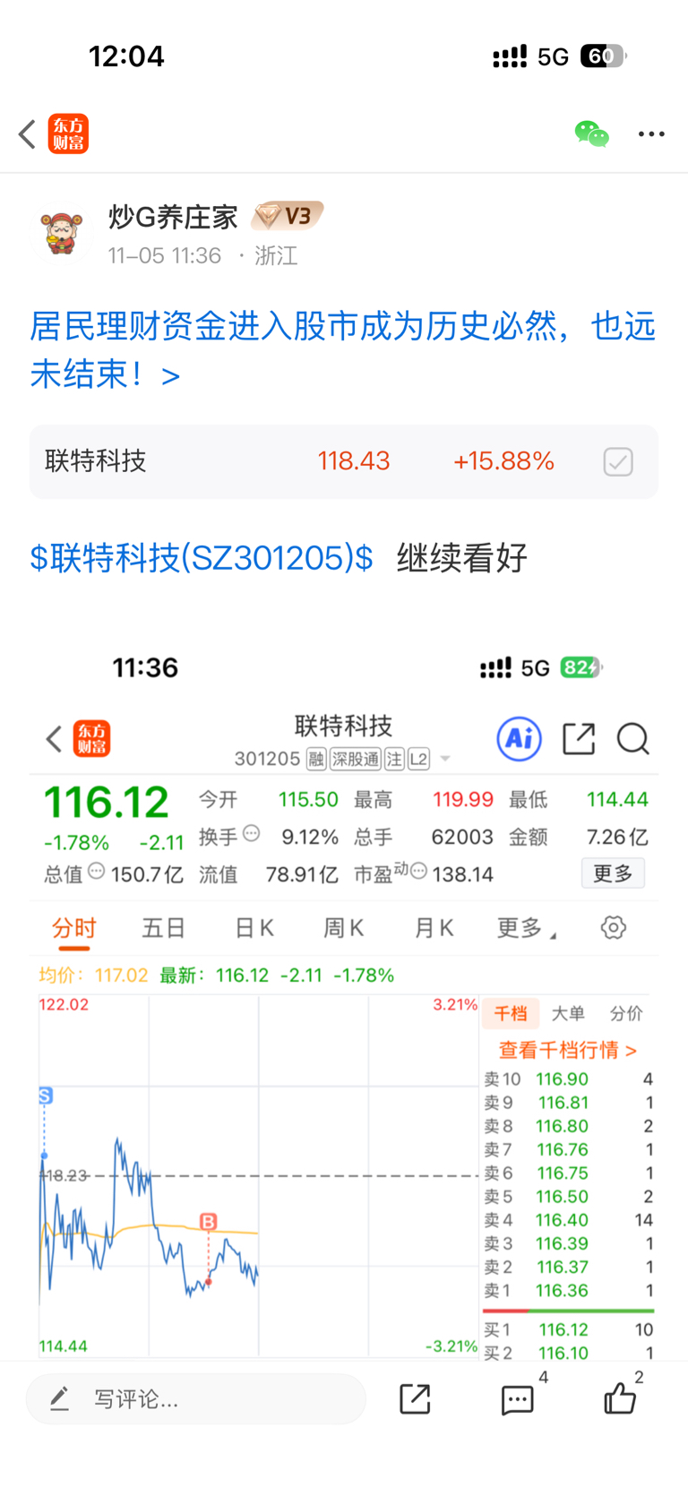The width and height of the screenshot is (688, 1496).
Task: Tap the 换手 info icon
Action: pos(252,833)
